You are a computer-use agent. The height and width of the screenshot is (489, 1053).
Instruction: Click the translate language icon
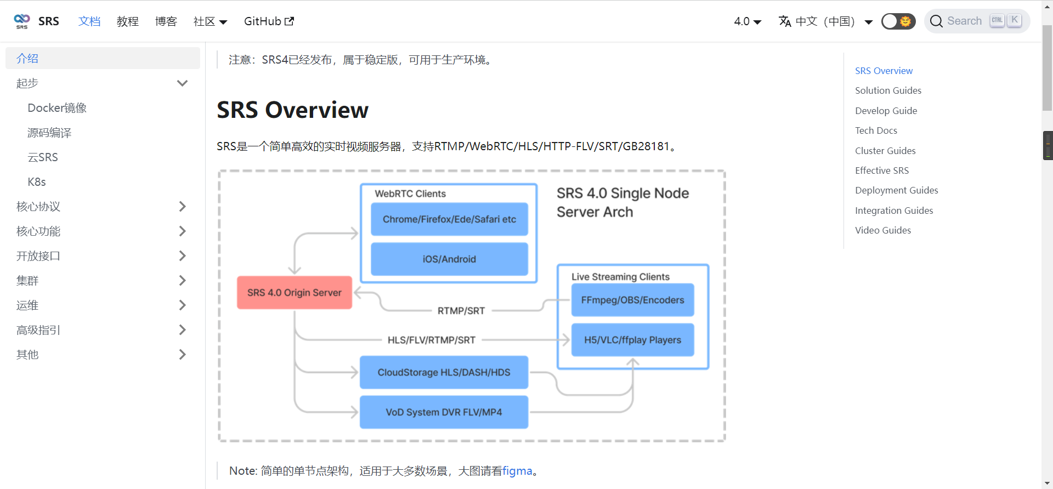[x=785, y=21]
